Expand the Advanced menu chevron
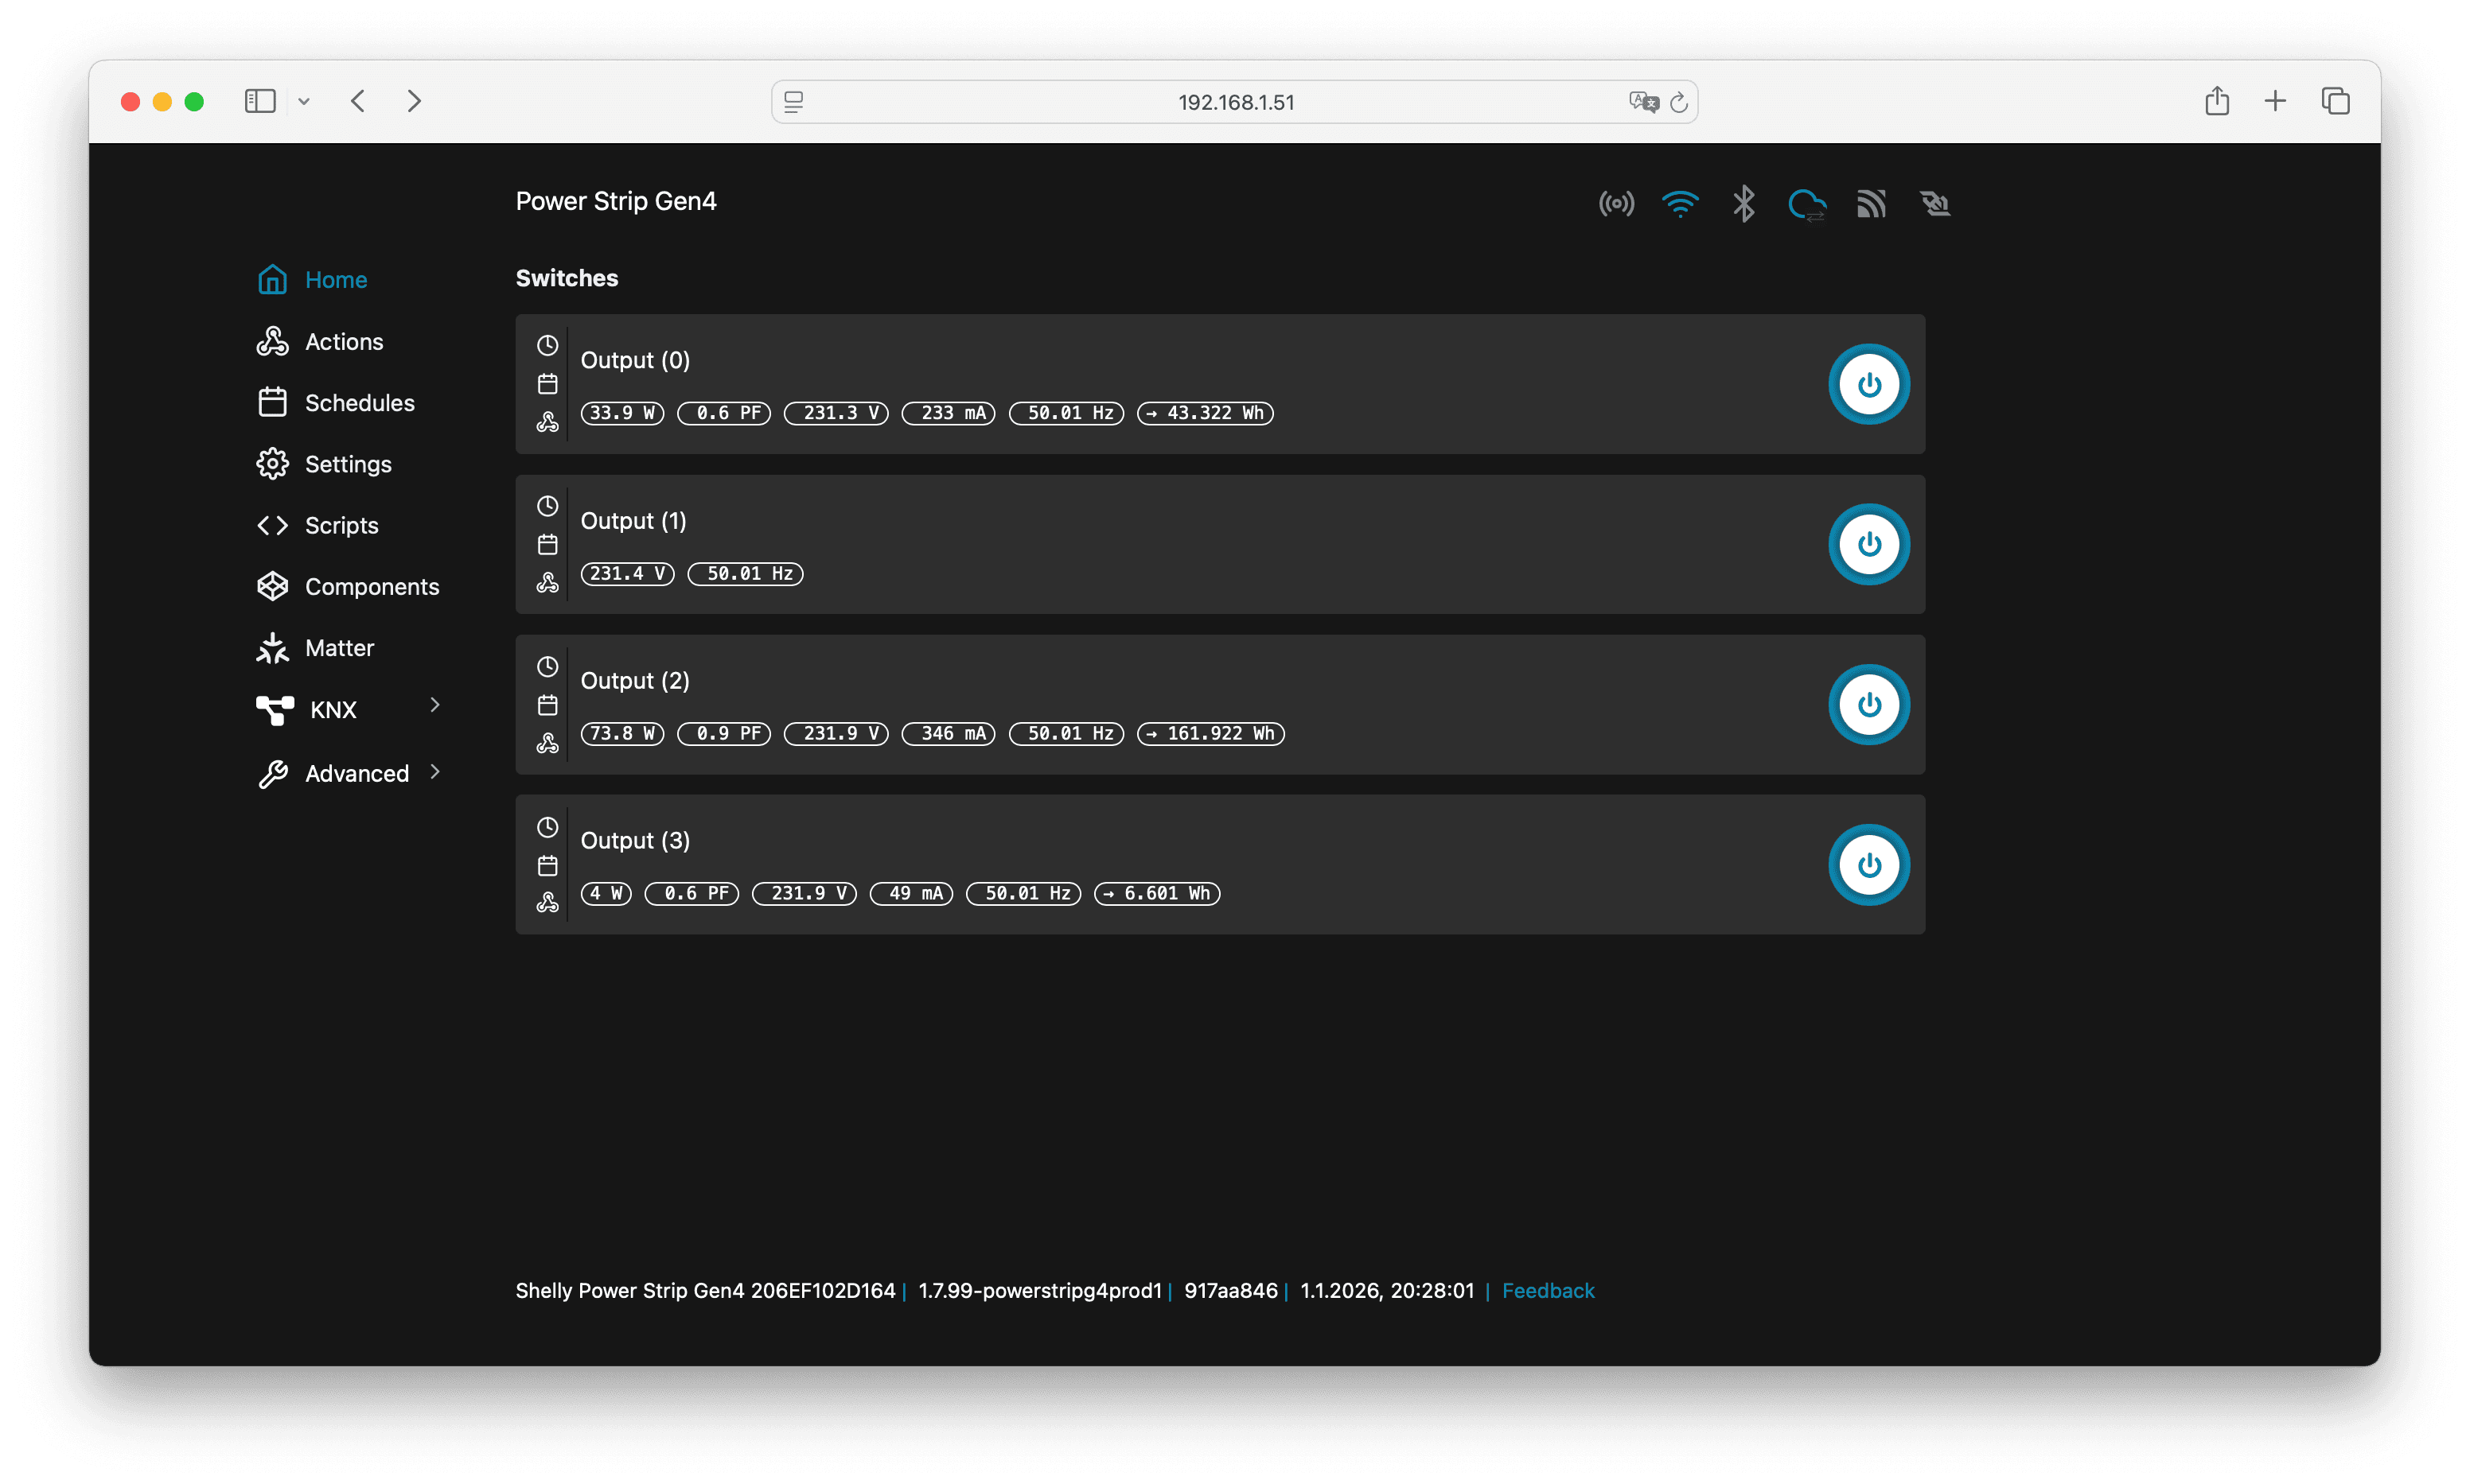The image size is (2470, 1484). pos(435,772)
